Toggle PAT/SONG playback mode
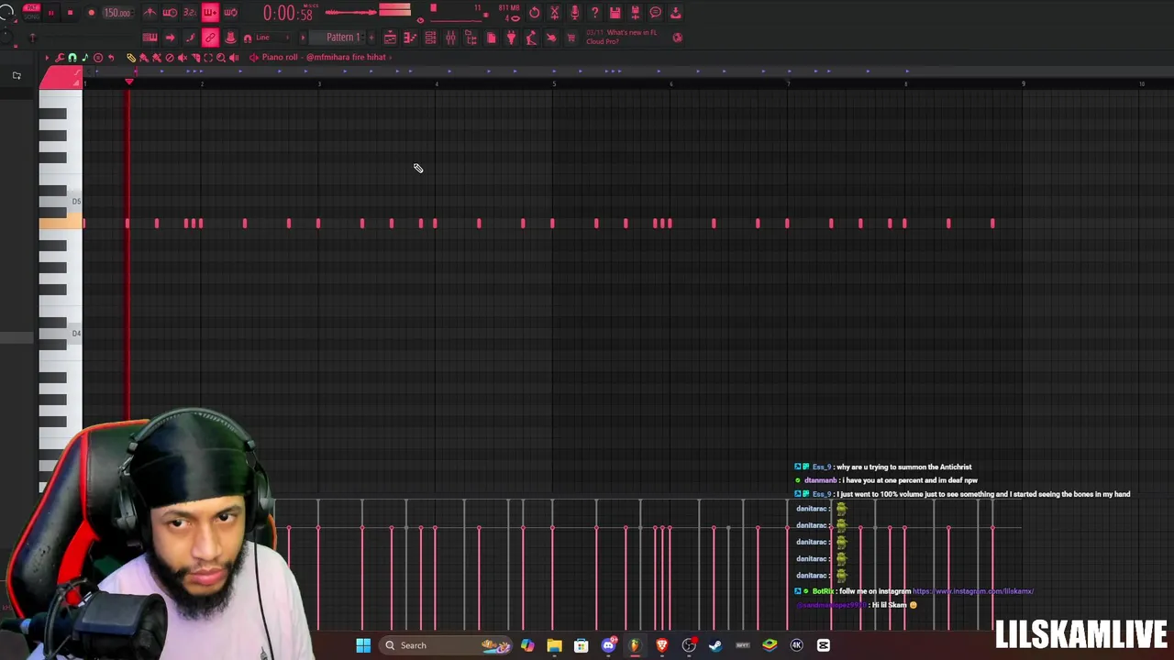1174x660 pixels. (x=31, y=13)
